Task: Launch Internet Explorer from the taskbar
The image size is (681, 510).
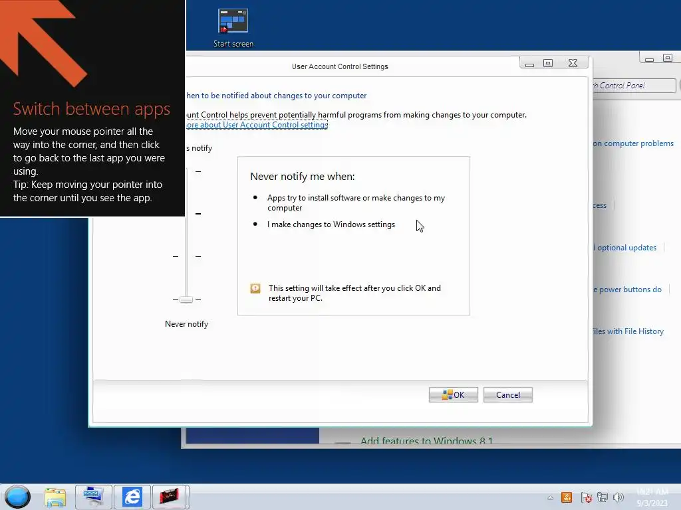Action: coord(132,497)
